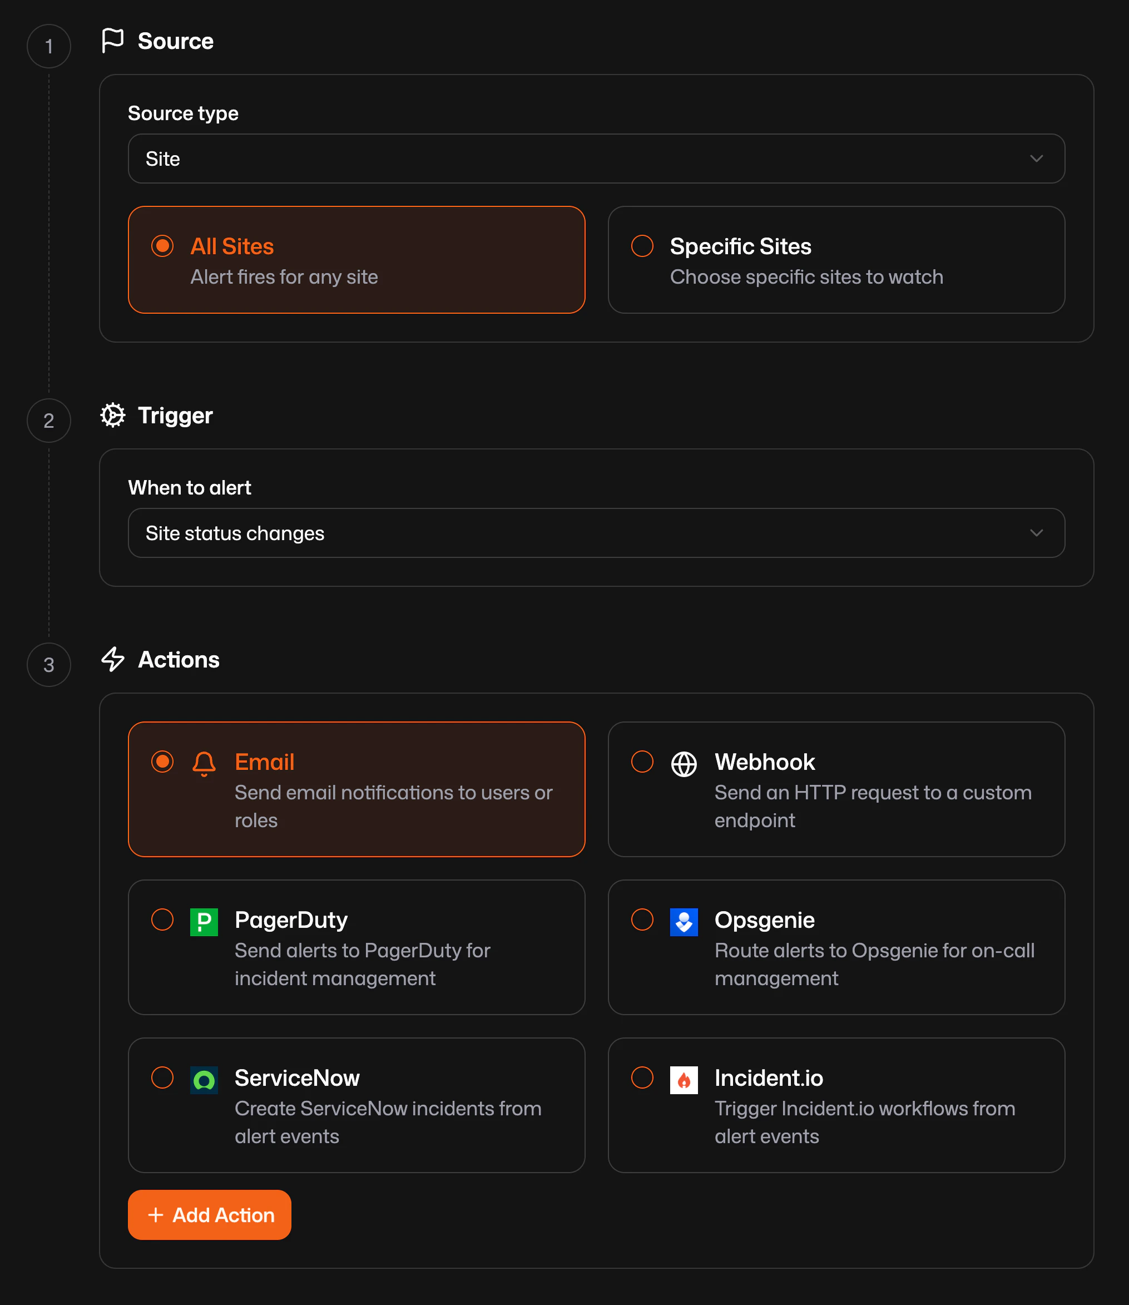The width and height of the screenshot is (1129, 1305).
Task: Click the bell icon in the Email action
Action: [x=204, y=763]
